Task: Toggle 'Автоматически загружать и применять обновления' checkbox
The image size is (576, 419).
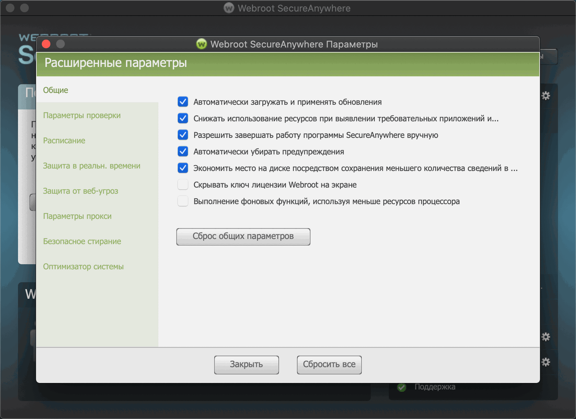Action: pos(183,102)
